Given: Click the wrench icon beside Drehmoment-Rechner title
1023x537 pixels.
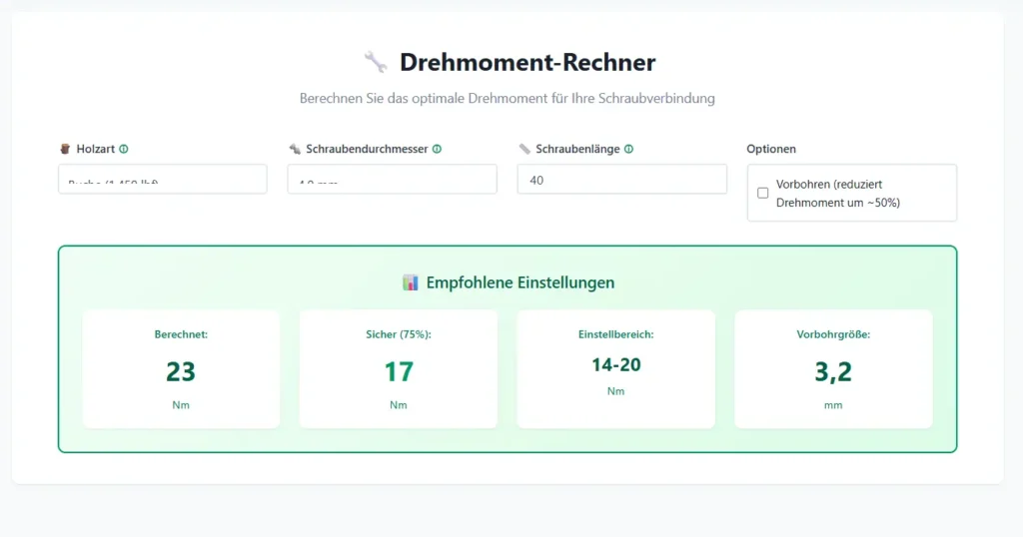Looking at the screenshot, I should [376, 63].
